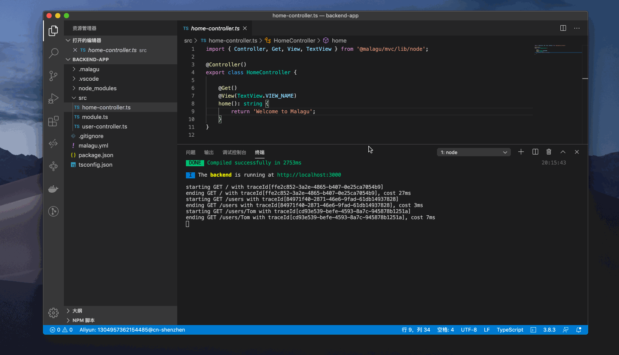This screenshot has height=355, width=619.
Task: Collapse the src folder
Action: pyautogui.click(x=121, y=98)
